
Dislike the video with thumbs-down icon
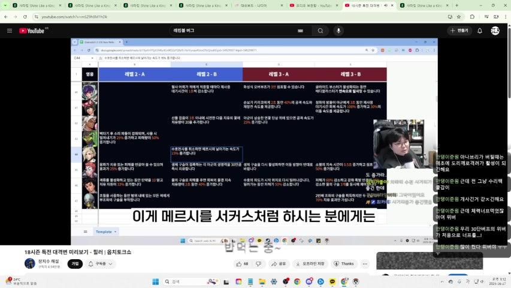(x=259, y=263)
